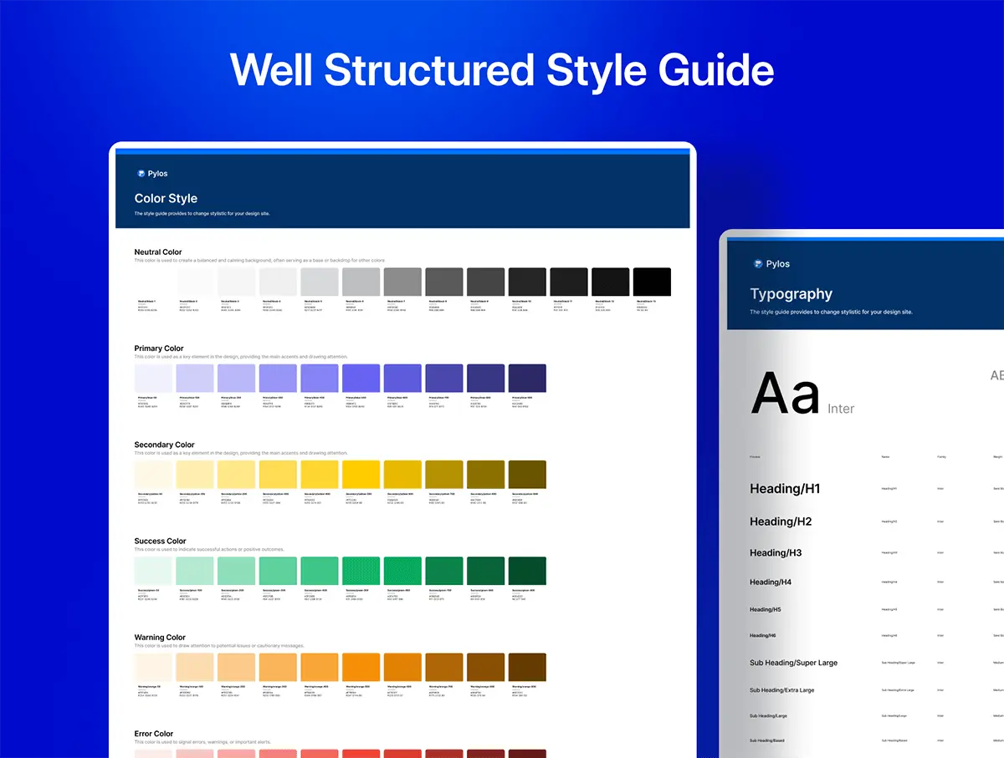
Task: Click the Heading/H1 sample text
Action: point(785,489)
